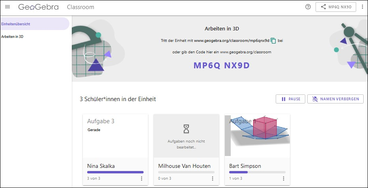Click the PAUSE button
Screen dimensions: 368x188
(290, 99)
